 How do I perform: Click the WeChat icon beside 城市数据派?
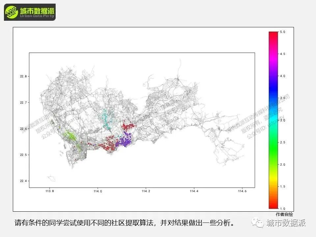click(x=257, y=223)
